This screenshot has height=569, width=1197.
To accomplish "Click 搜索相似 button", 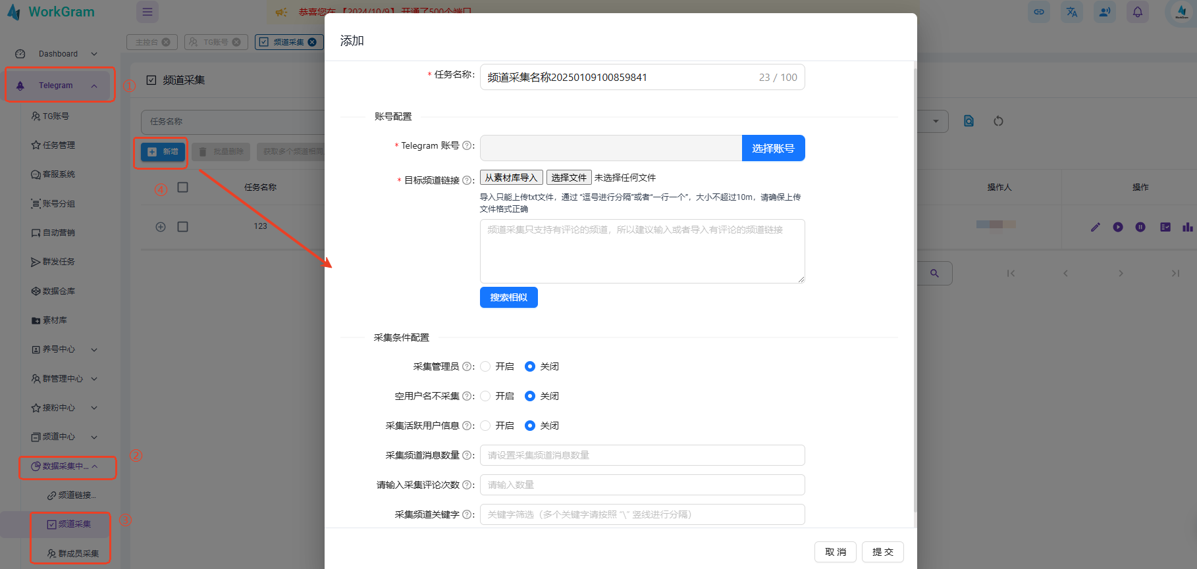I will [509, 297].
